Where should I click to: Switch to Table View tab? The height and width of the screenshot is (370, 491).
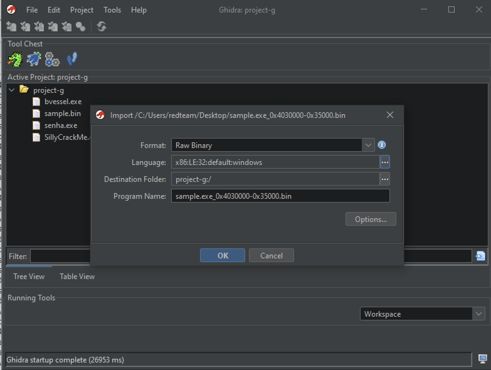(77, 277)
